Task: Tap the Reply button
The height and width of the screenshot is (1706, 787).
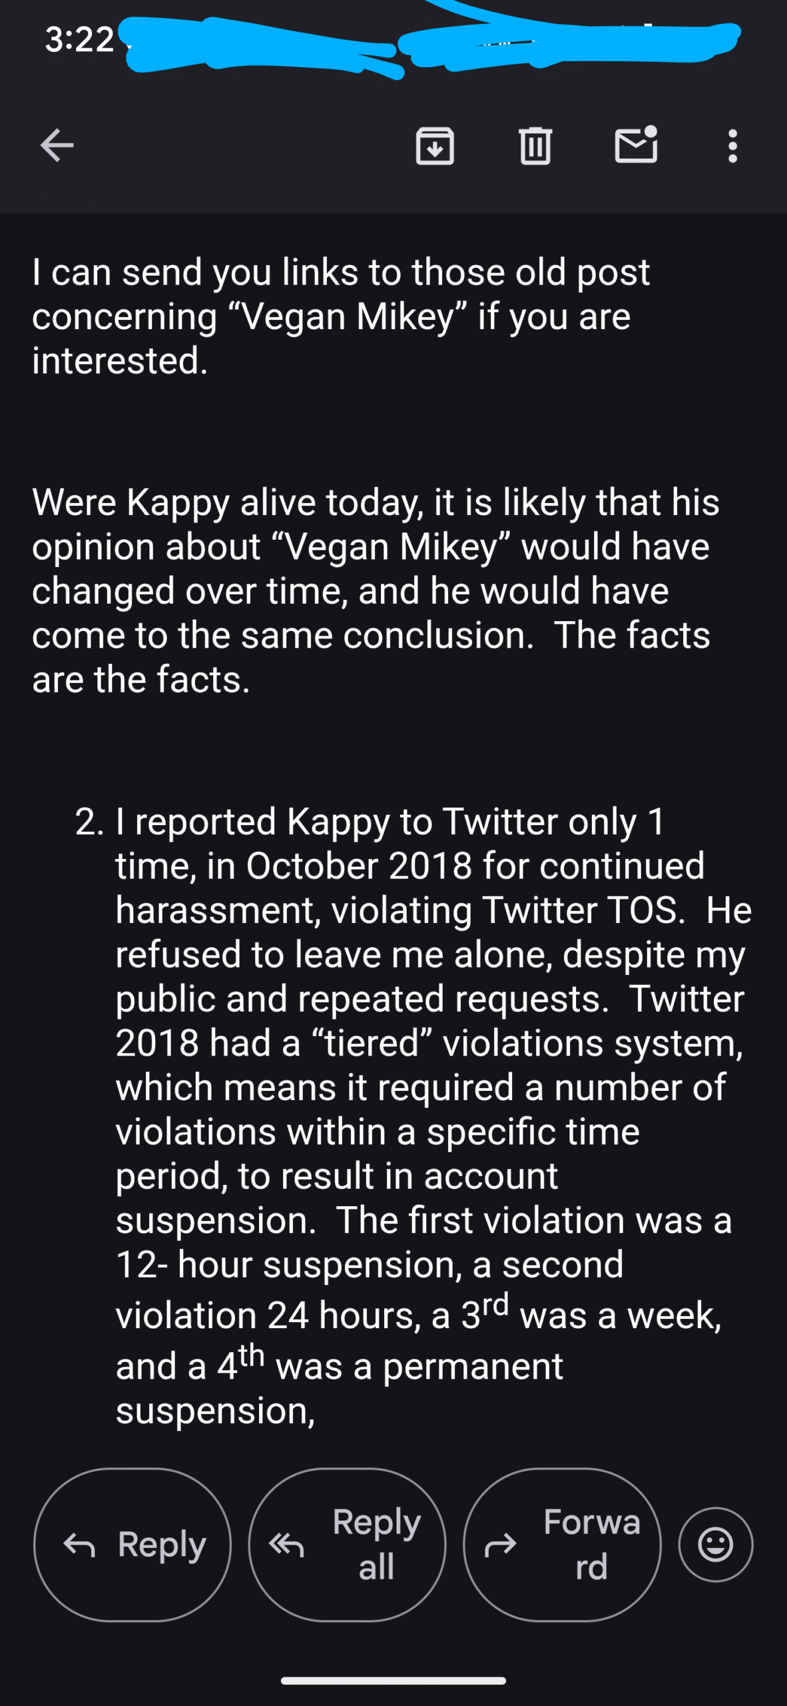Action: coord(132,1545)
